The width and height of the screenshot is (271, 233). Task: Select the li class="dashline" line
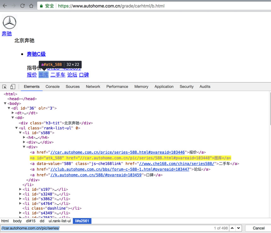[52, 208]
